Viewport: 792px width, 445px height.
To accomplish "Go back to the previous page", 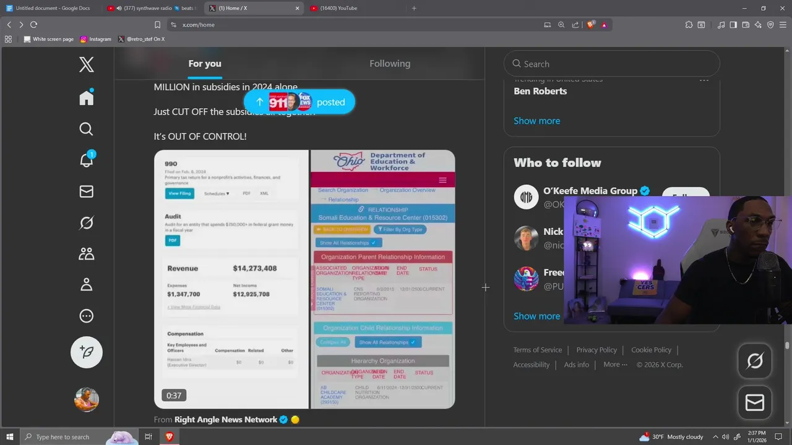I will pyautogui.click(x=9, y=25).
